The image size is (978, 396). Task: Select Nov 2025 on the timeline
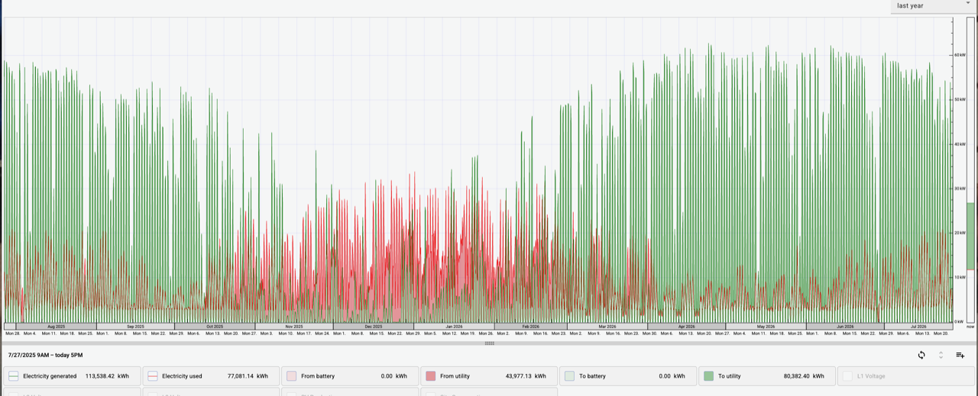pos(294,327)
